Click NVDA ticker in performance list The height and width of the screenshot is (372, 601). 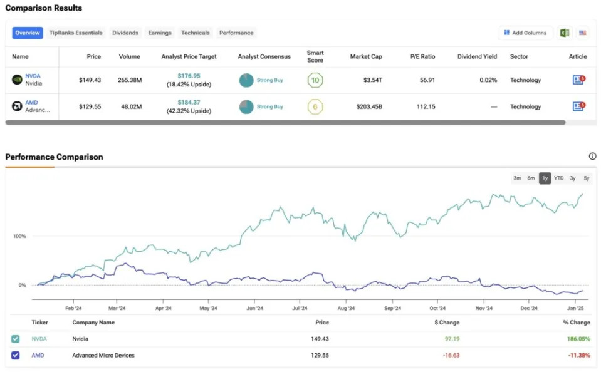pos(39,339)
